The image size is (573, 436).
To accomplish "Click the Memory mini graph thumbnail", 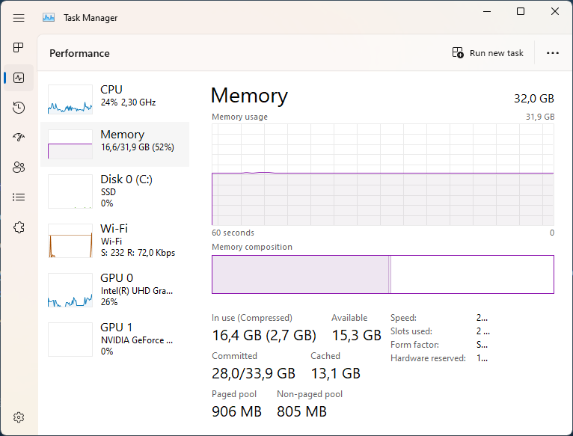I will pyautogui.click(x=70, y=144).
